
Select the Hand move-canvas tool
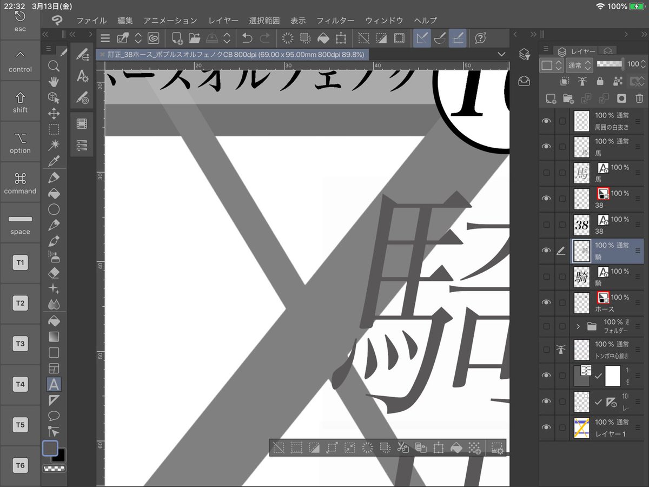pyautogui.click(x=54, y=82)
